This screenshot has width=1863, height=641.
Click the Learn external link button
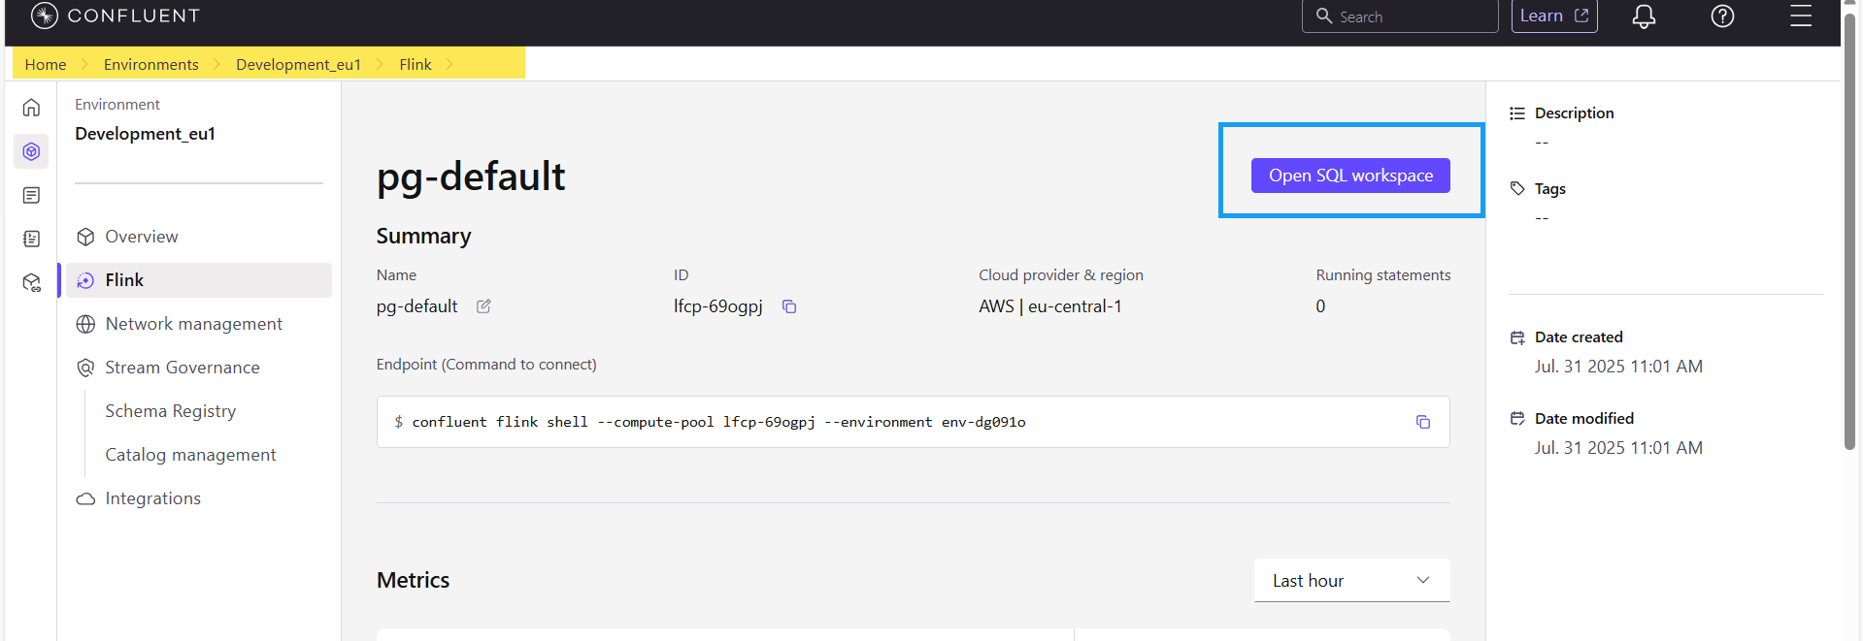click(1554, 16)
